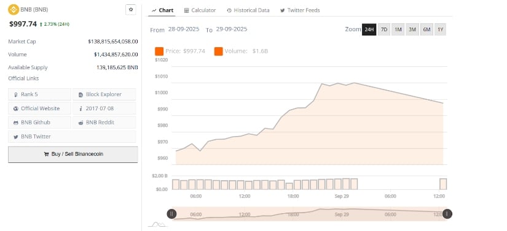Open the Historical Data tab
The image size is (507, 231).
click(x=248, y=10)
